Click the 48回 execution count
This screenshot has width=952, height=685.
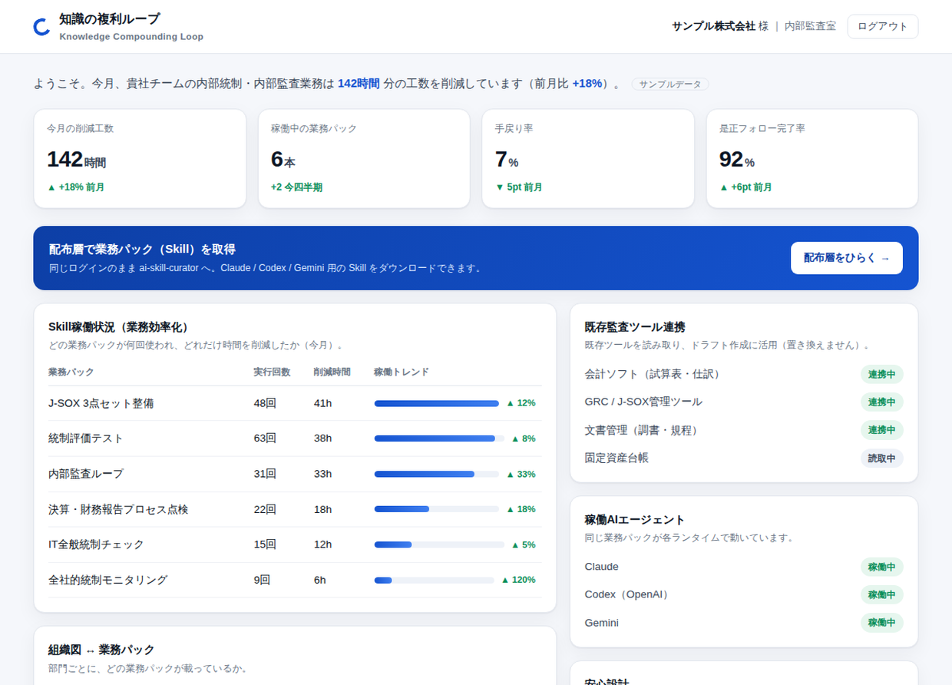(x=265, y=403)
